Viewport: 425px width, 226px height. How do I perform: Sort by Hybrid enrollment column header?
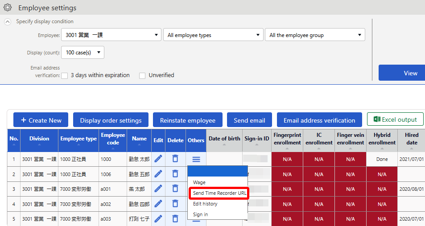[382, 140]
